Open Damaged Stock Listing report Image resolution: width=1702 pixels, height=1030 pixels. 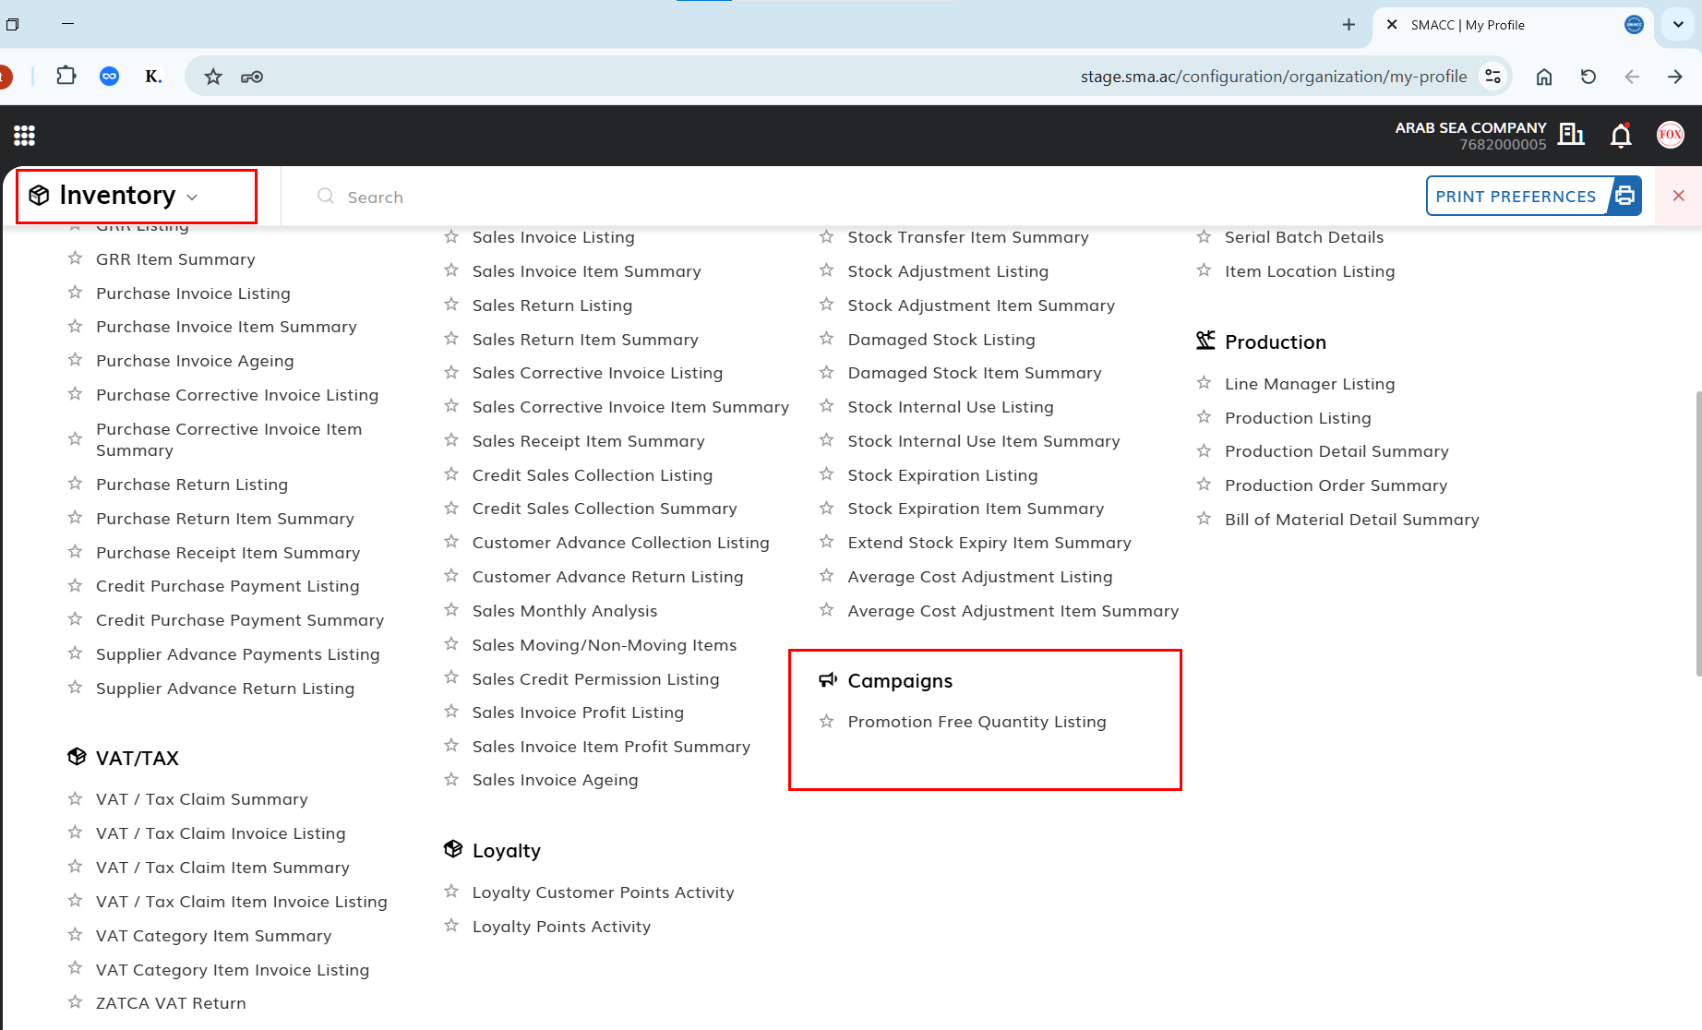pos(941,340)
